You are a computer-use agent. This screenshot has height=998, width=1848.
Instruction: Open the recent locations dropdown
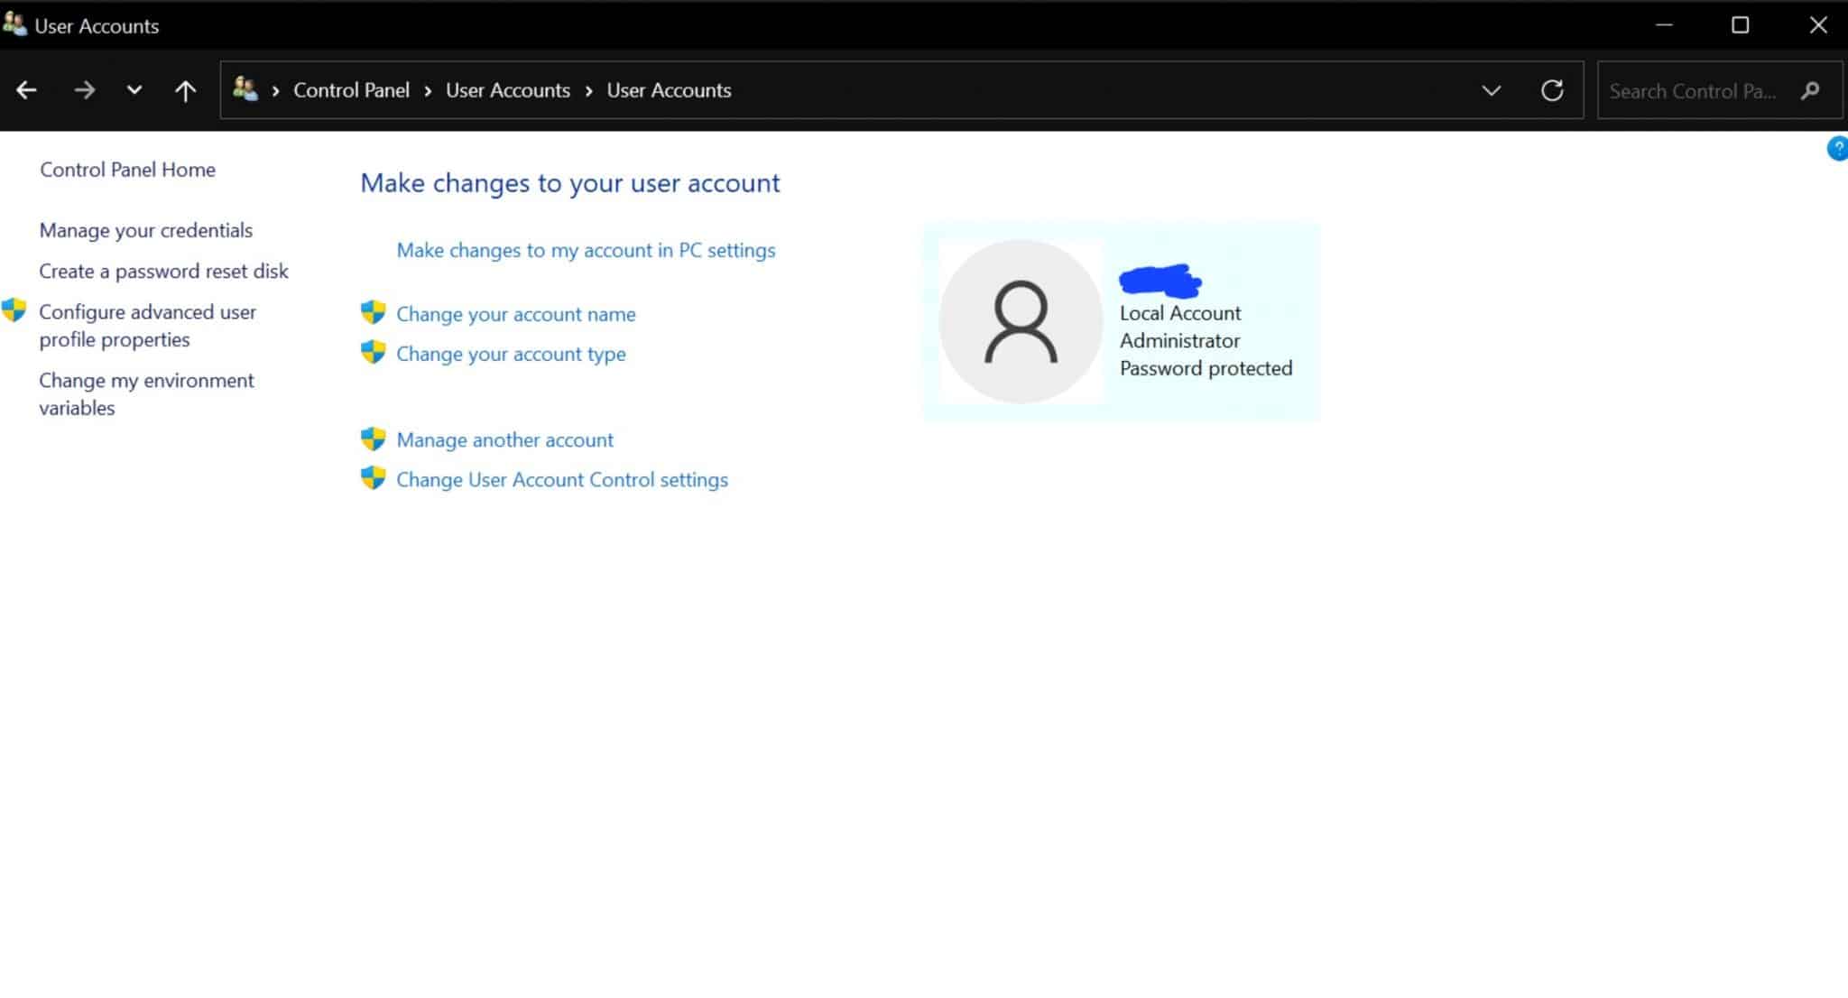pyautogui.click(x=134, y=90)
